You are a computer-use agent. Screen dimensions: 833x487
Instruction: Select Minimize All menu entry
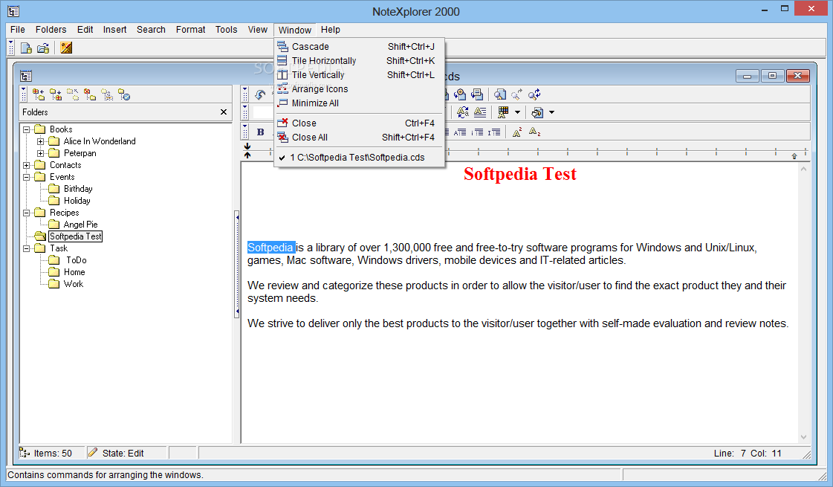pos(359,103)
